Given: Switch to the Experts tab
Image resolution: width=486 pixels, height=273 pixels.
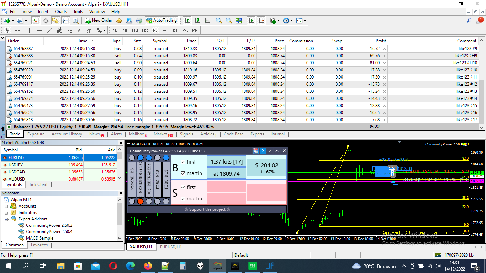Looking at the screenshot, I should (257, 134).
